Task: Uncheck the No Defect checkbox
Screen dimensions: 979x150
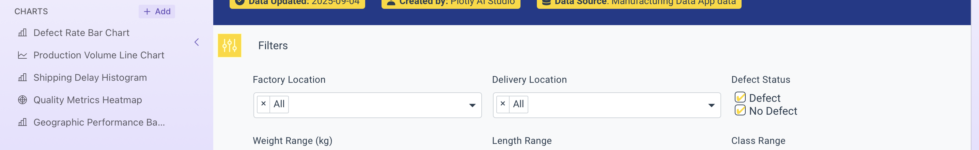Action: pos(740,111)
